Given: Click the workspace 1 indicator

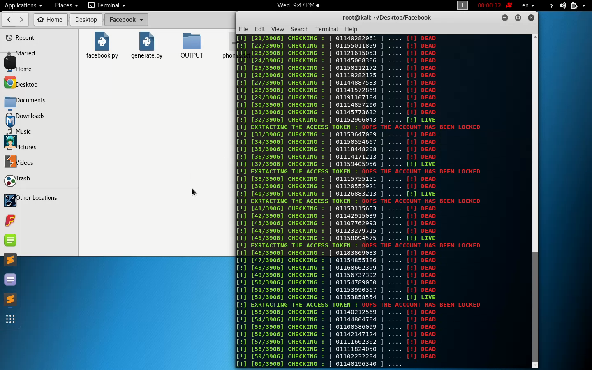Looking at the screenshot, I should [x=462, y=5].
